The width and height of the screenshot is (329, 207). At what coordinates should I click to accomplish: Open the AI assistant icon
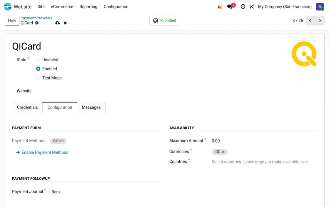220,7
